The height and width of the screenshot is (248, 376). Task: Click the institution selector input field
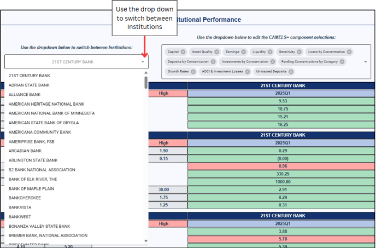pyautogui.click(x=77, y=62)
